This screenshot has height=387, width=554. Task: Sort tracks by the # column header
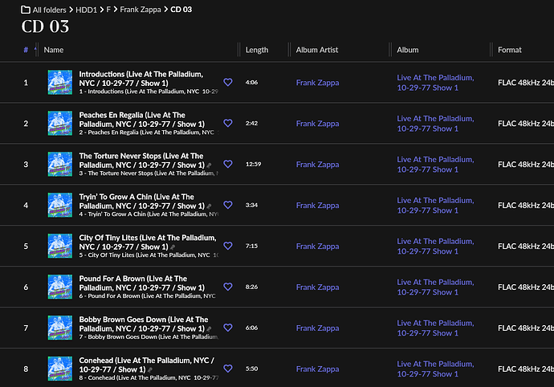coord(26,50)
